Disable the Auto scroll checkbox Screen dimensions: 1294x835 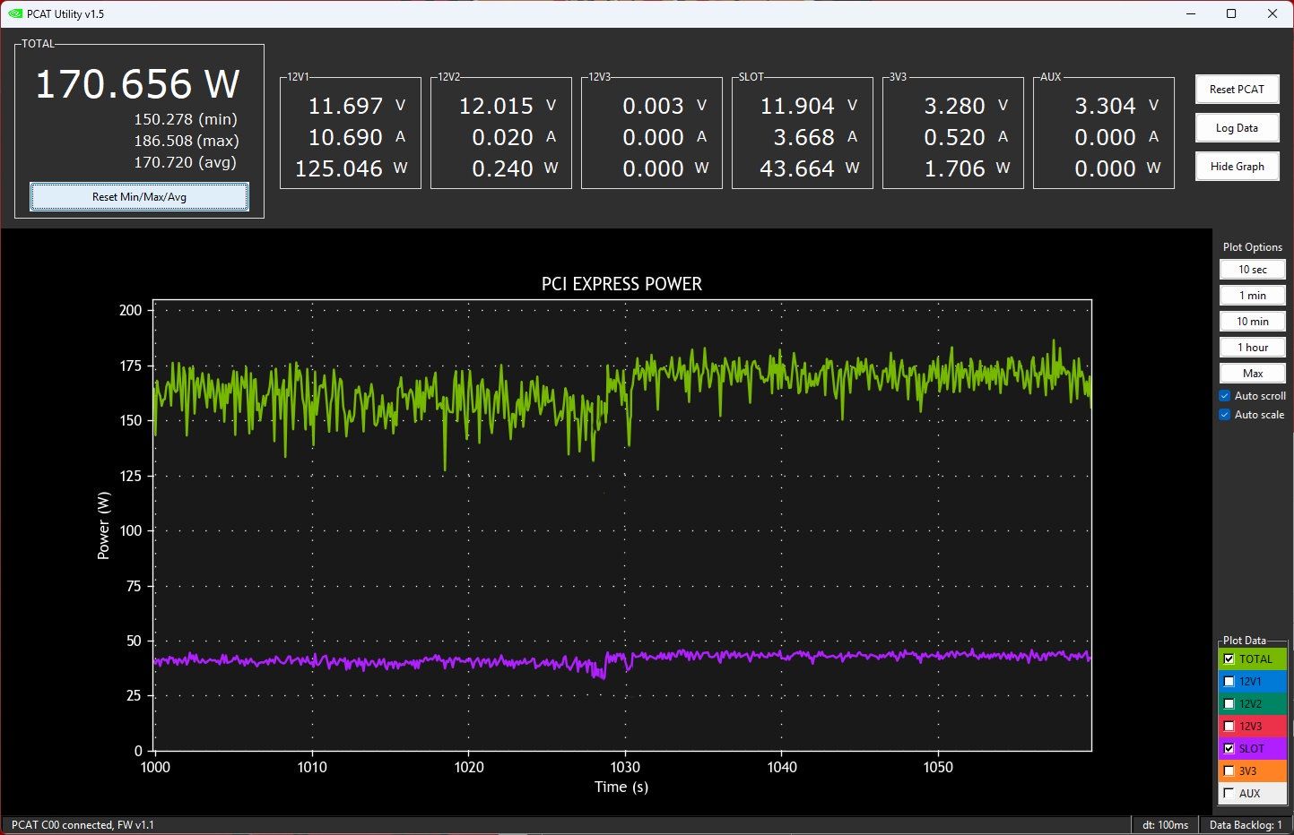tap(1225, 396)
